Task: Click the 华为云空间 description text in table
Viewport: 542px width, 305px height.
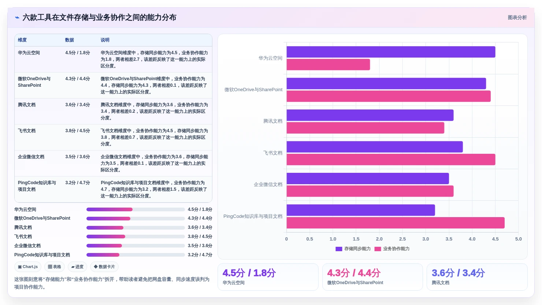Action: [154, 59]
